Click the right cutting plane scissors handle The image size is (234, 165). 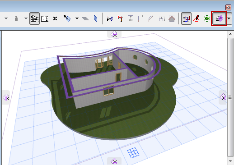click(x=223, y=97)
